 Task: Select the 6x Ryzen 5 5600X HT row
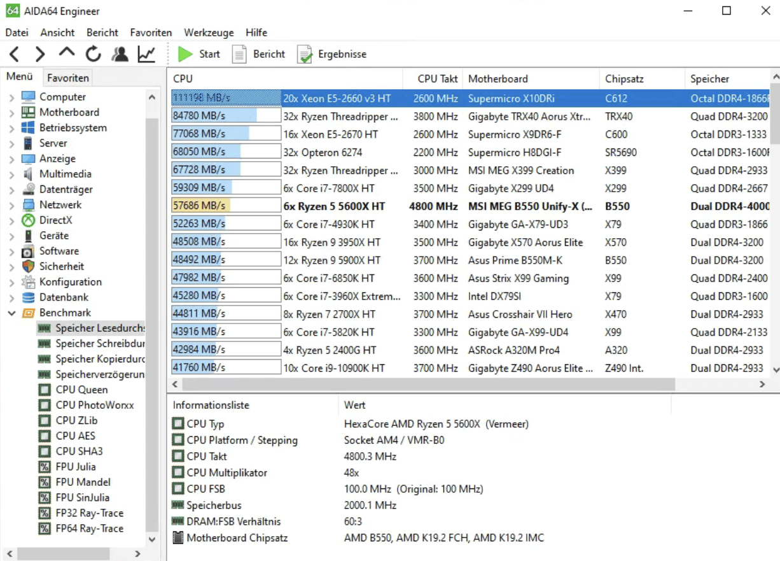coord(471,206)
